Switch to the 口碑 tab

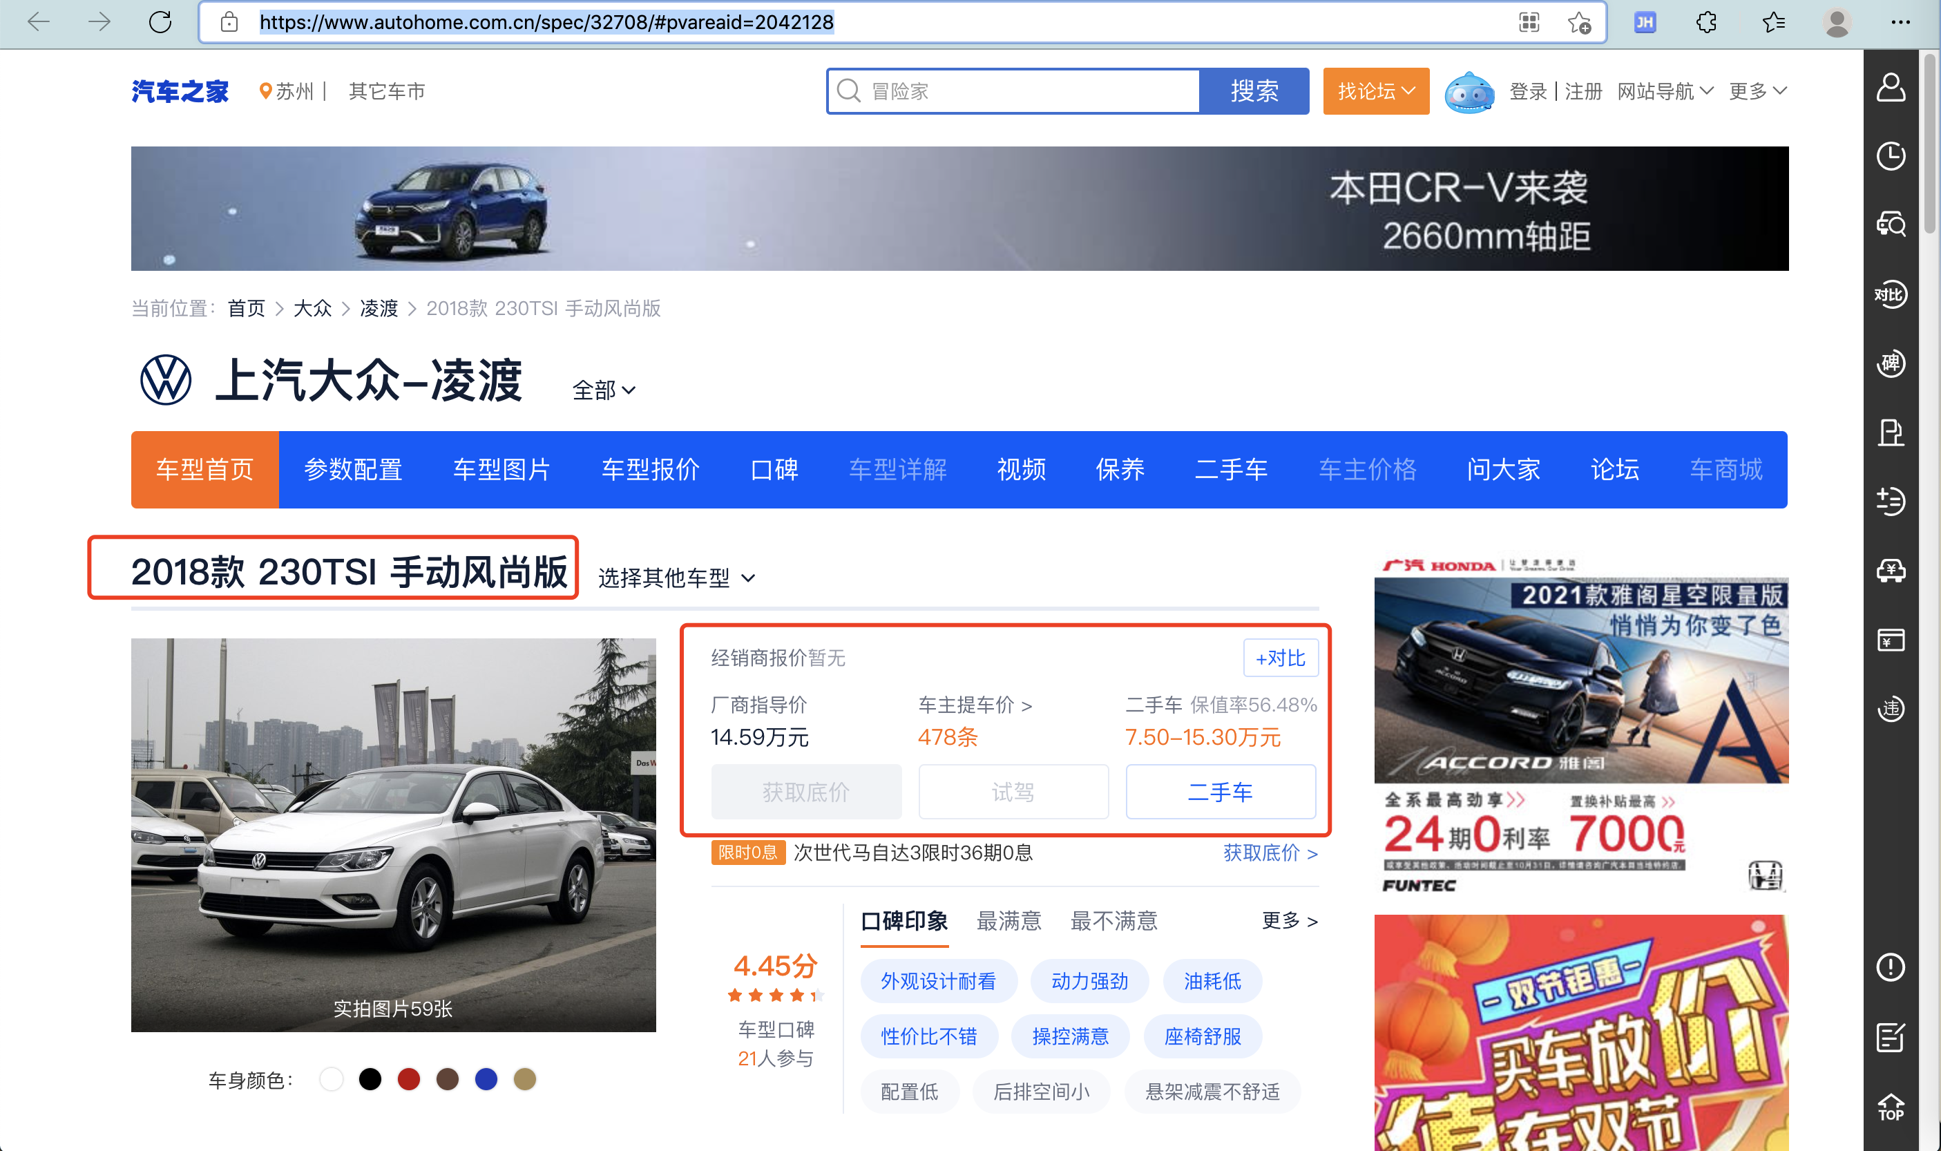(774, 469)
